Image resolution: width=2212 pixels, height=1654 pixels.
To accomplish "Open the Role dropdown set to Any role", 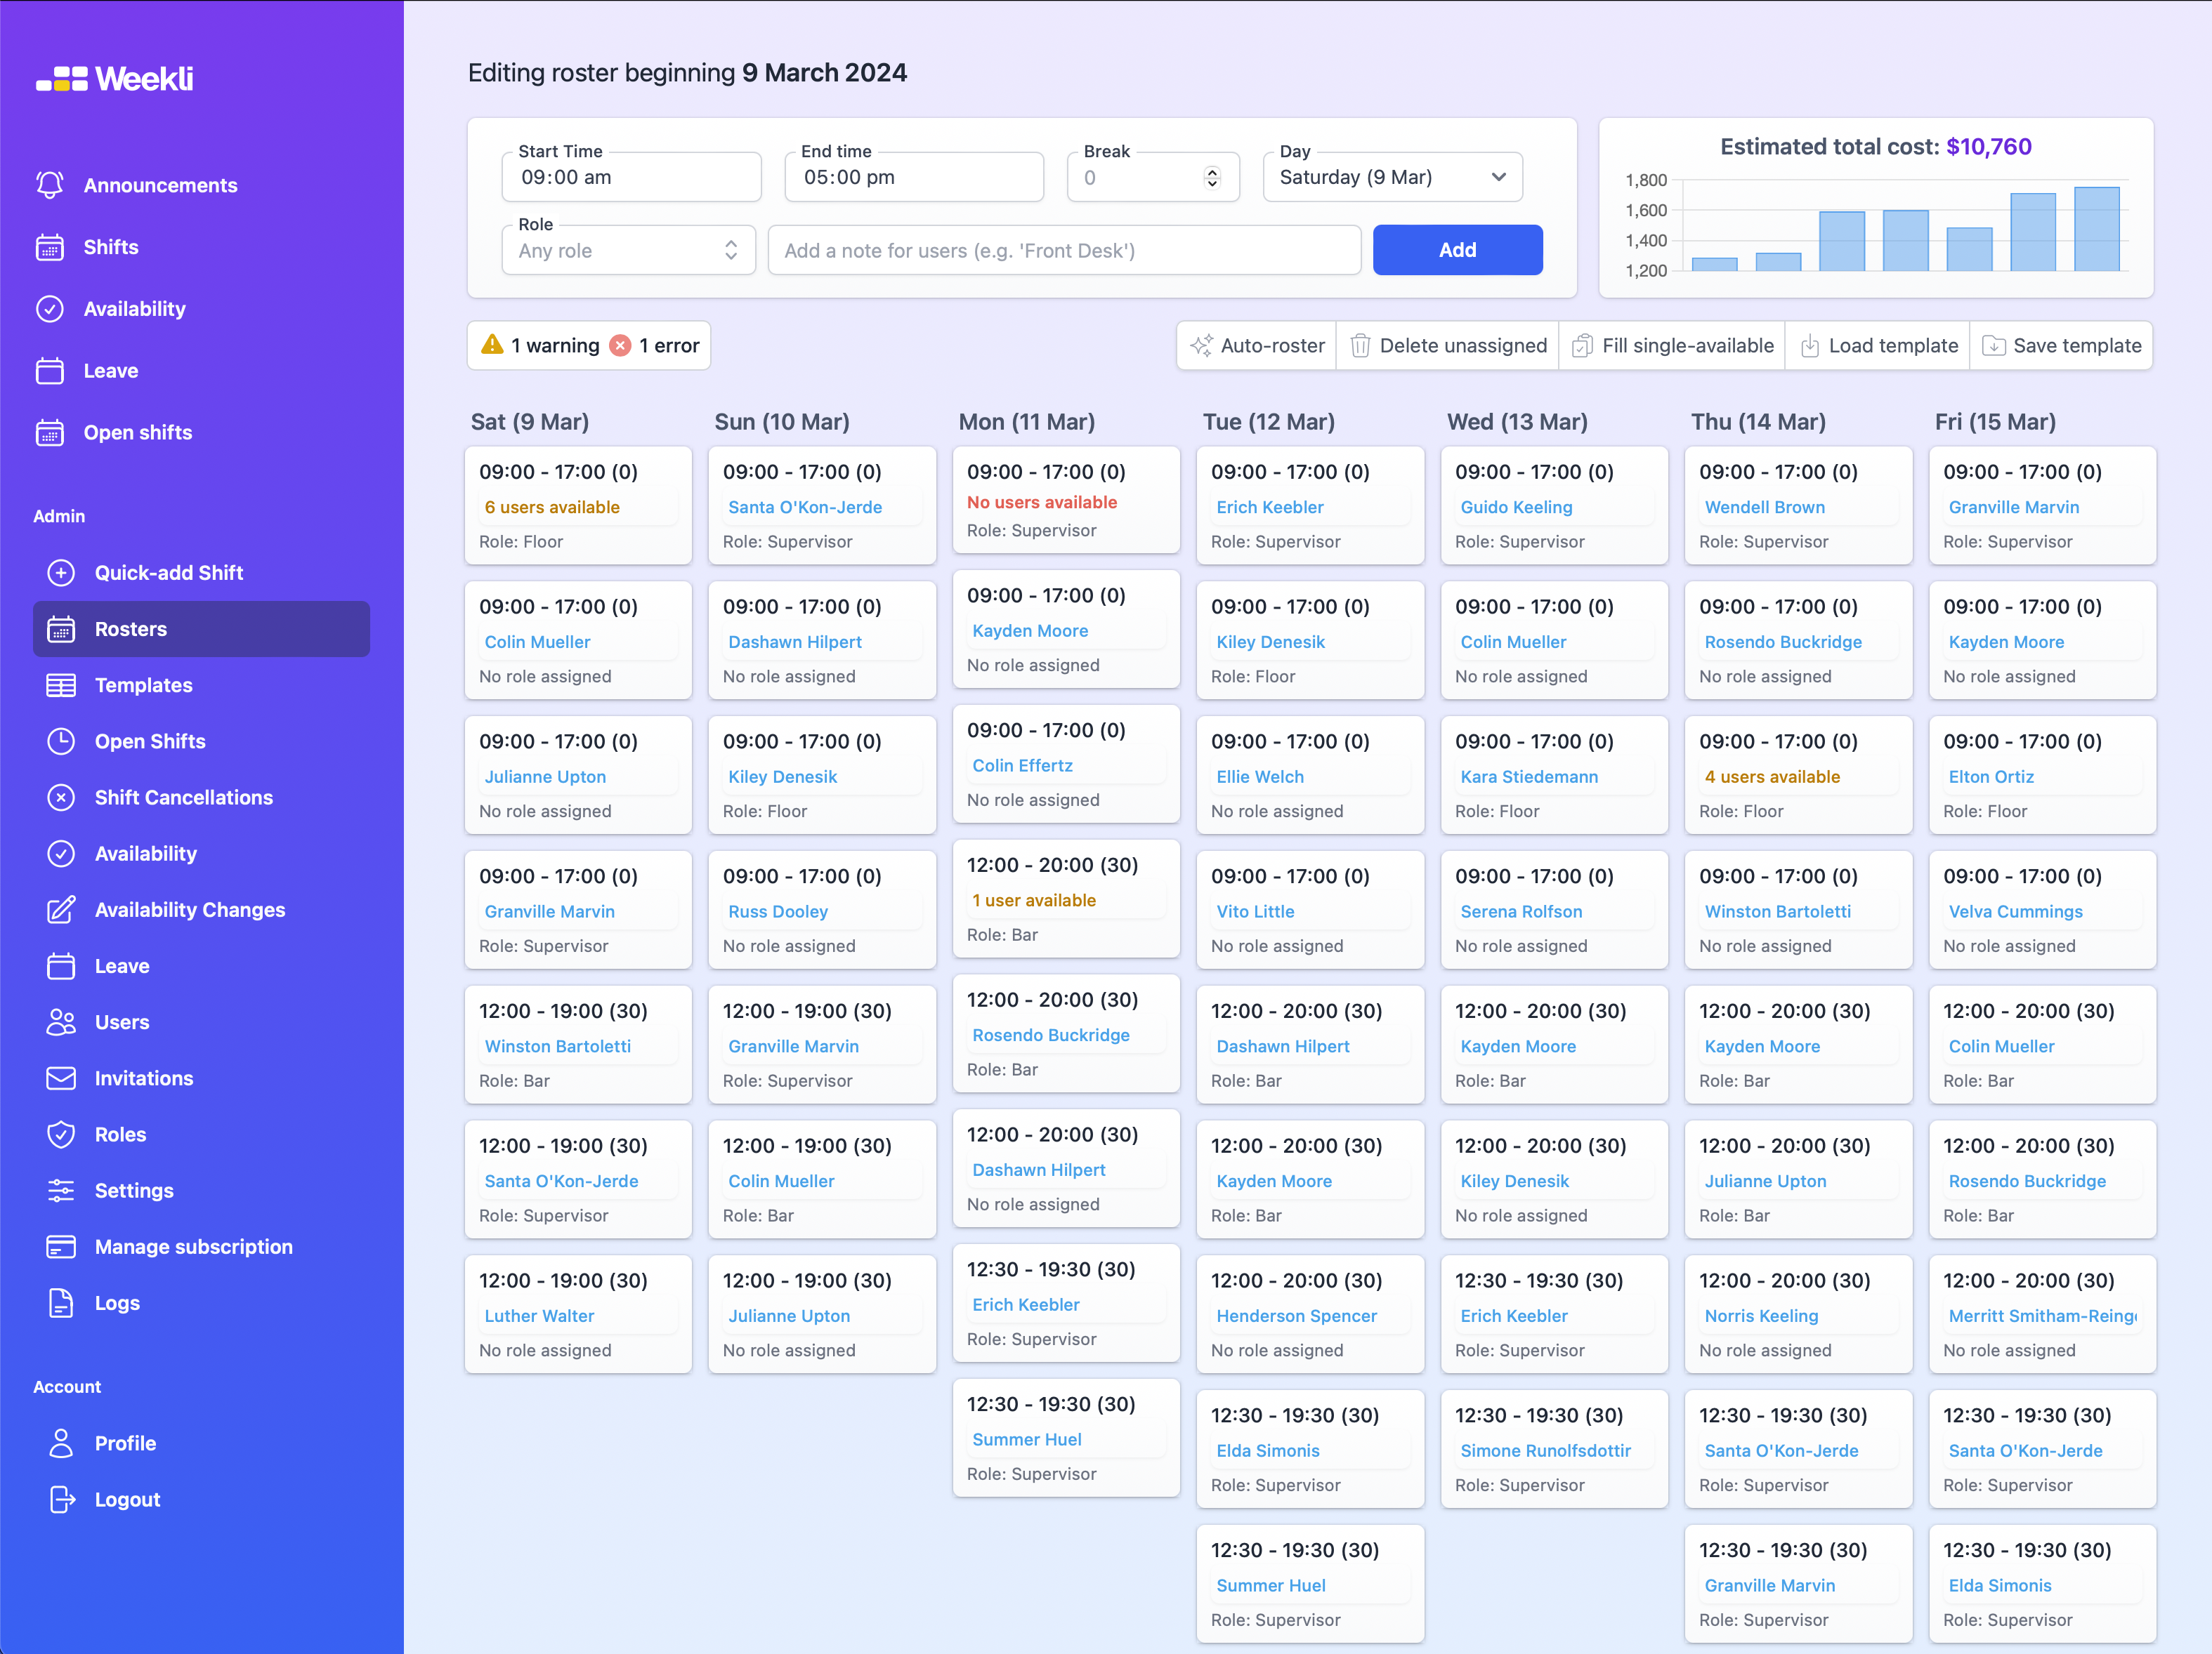I will (628, 250).
